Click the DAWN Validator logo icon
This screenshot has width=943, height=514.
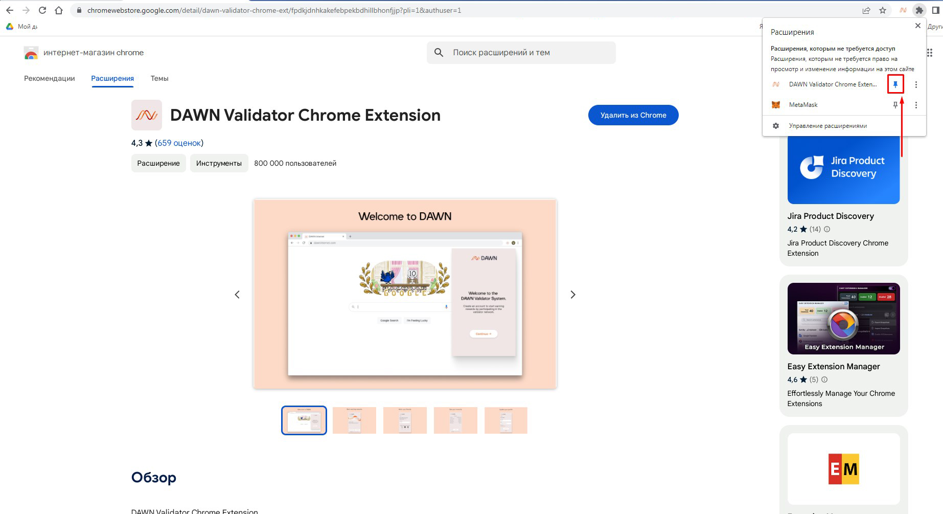pos(147,115)
